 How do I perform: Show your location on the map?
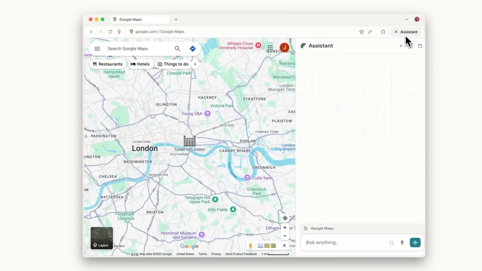[x=285, y=218]
